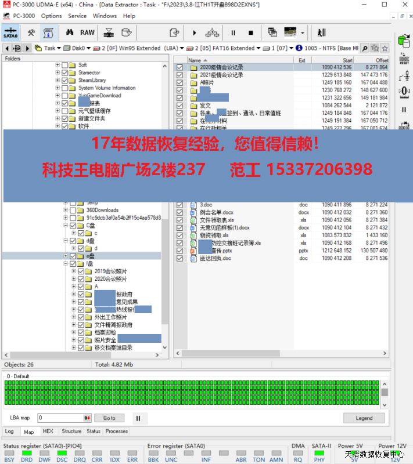Click the stop icon in toolbar
The width and height of the screenshot is (413, 464).
251,33
